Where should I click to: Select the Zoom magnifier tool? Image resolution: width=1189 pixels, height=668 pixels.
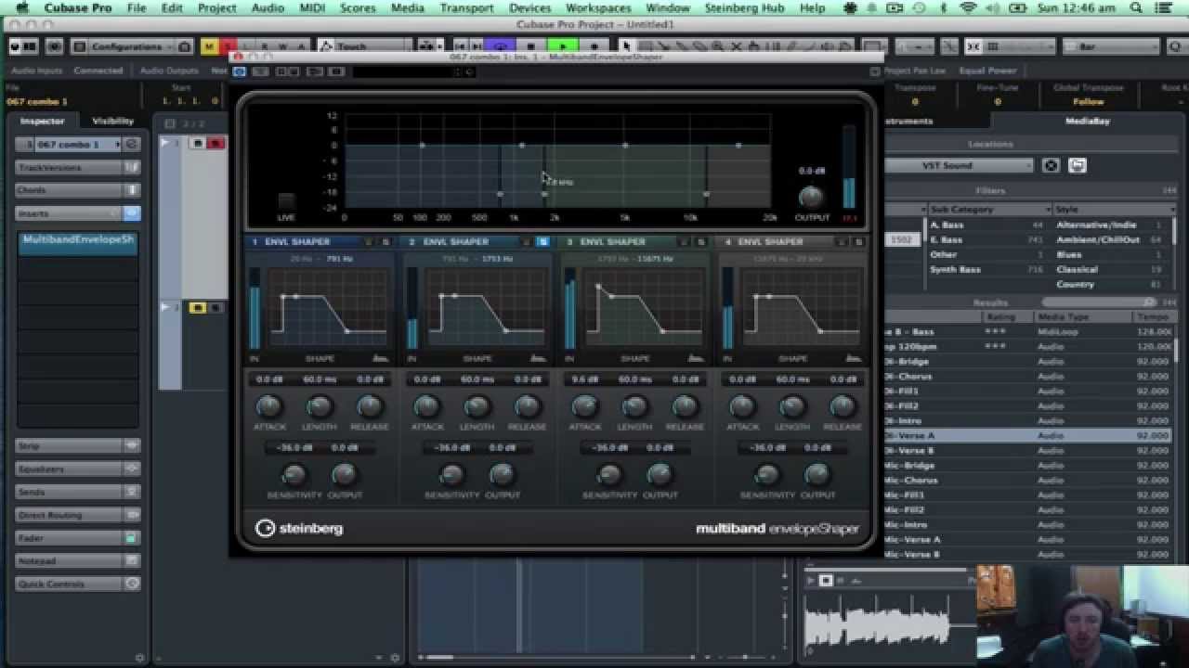click(719, 46)
